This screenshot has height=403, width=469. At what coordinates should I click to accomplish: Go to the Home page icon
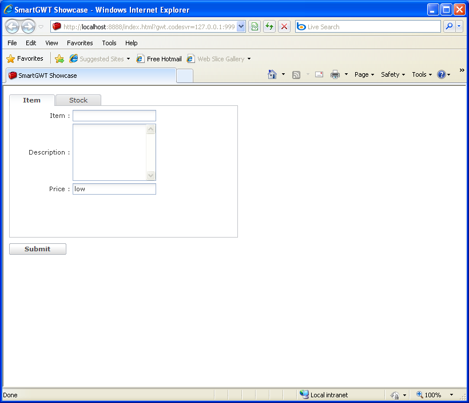coord(272,74)
